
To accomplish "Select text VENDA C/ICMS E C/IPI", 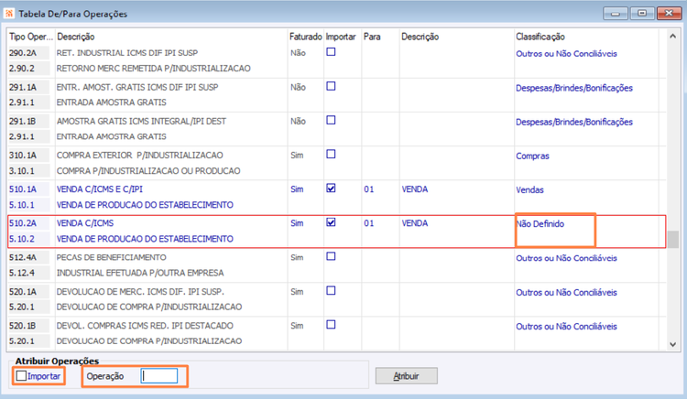I will click(100, 189).
